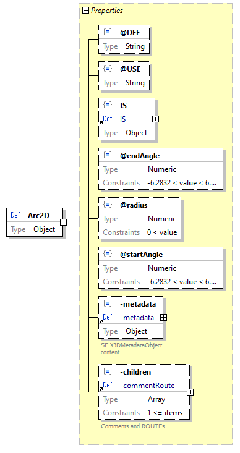Click the Object type of Arc2D

45,229
